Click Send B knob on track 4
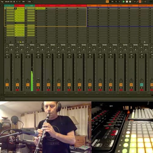The width and height of the screenshot is (153, 153). tap(22, 48)
